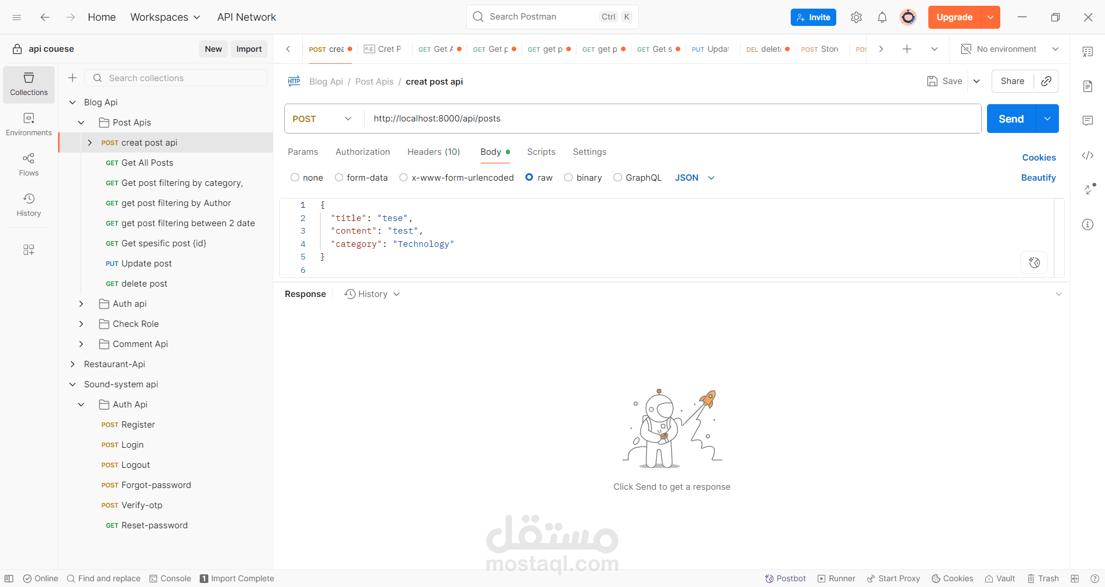Open Environments in the sidebar

[x=29, y=125]
